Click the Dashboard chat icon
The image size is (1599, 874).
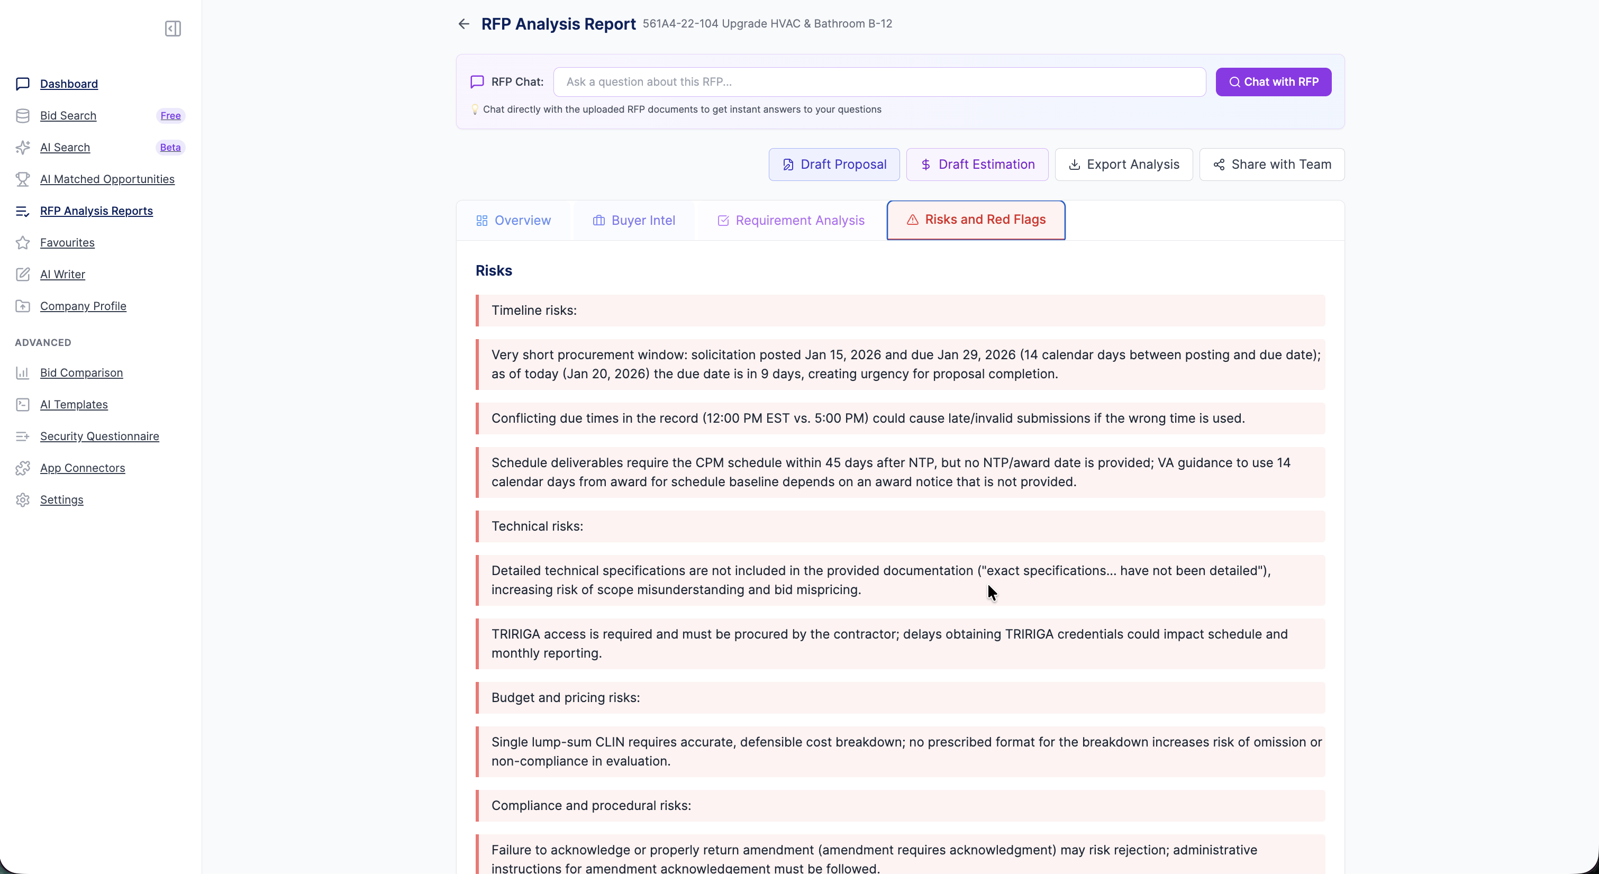point(23,84)
